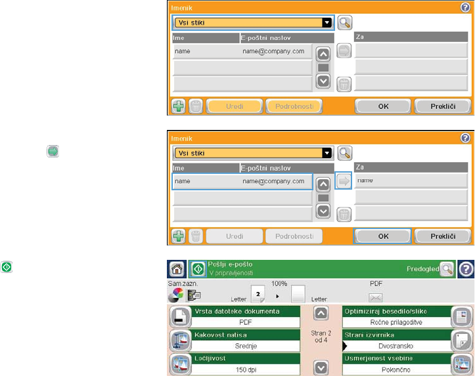Click the color wheel icon under Sam.zazn.
The height and width of the screenshot is (376, 475).
[176, 295]
